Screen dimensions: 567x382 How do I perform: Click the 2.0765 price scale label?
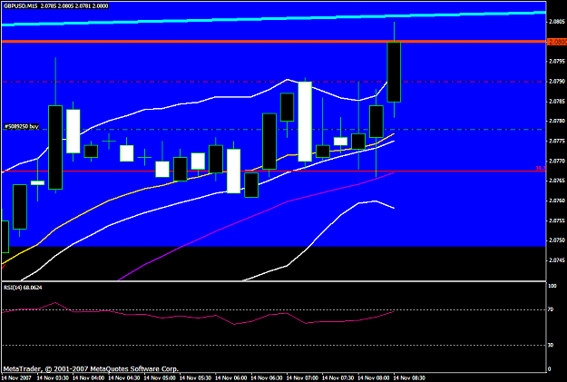tap(557, 181)
